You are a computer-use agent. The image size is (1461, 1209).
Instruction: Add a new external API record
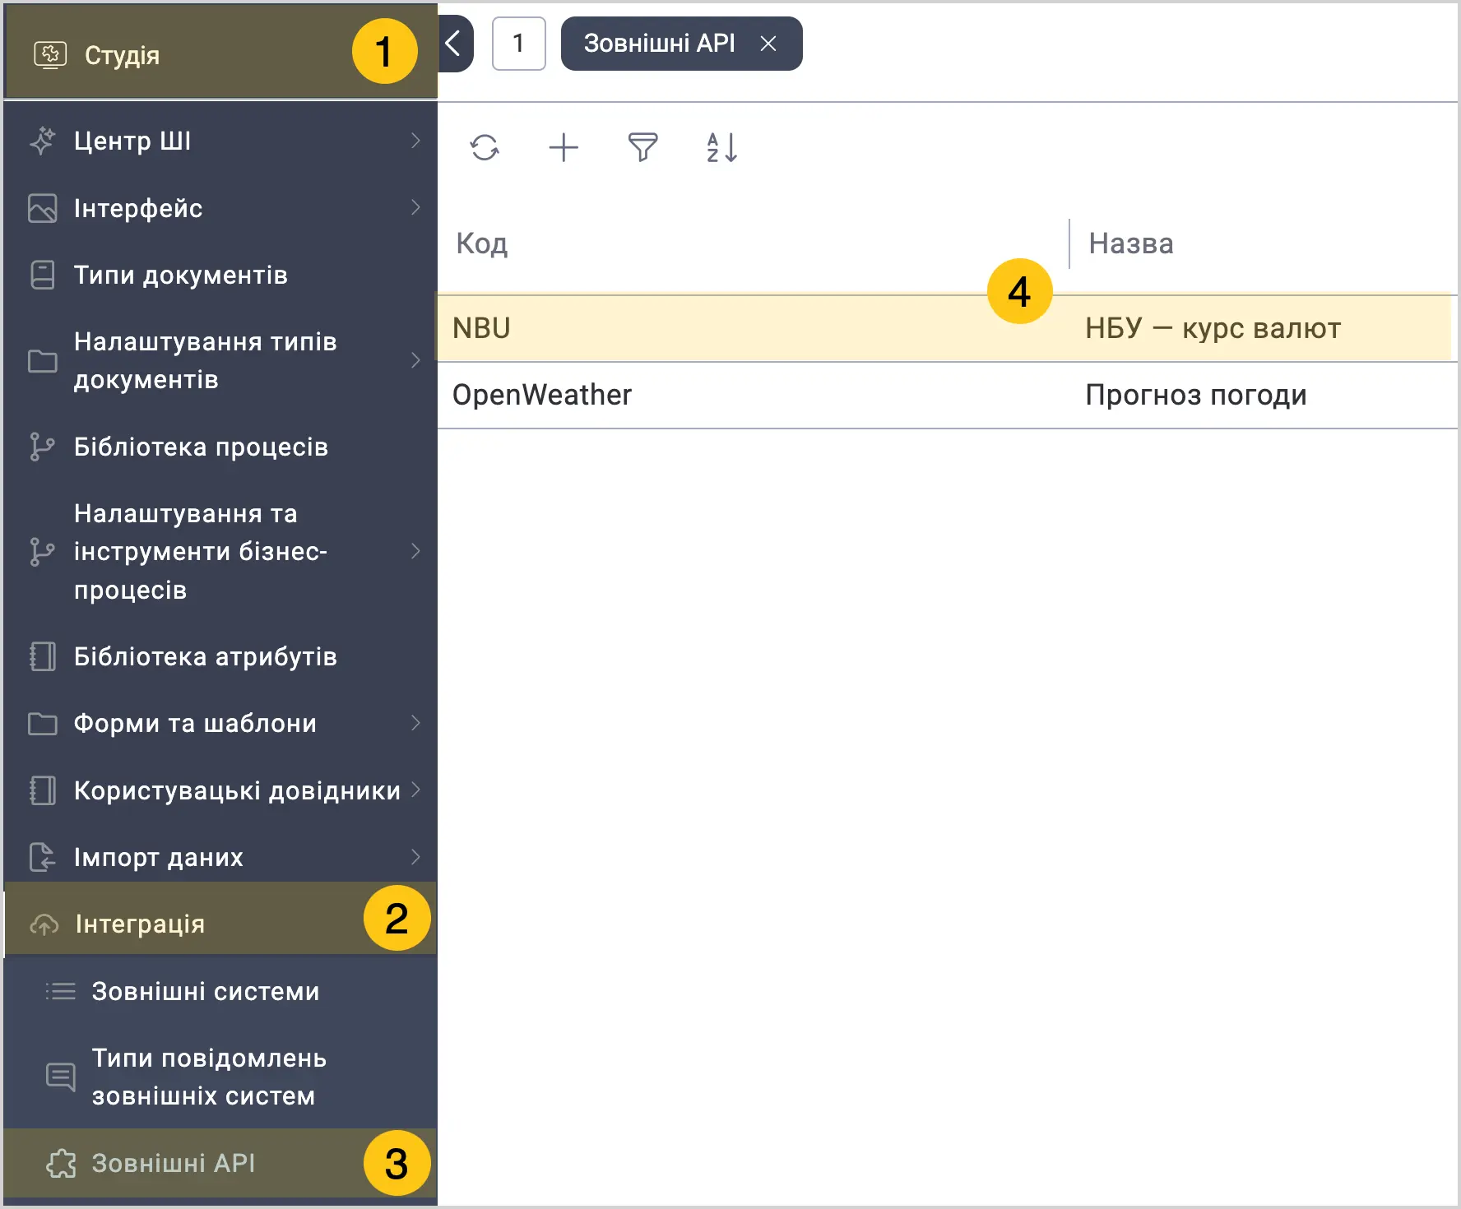point(564,148)
